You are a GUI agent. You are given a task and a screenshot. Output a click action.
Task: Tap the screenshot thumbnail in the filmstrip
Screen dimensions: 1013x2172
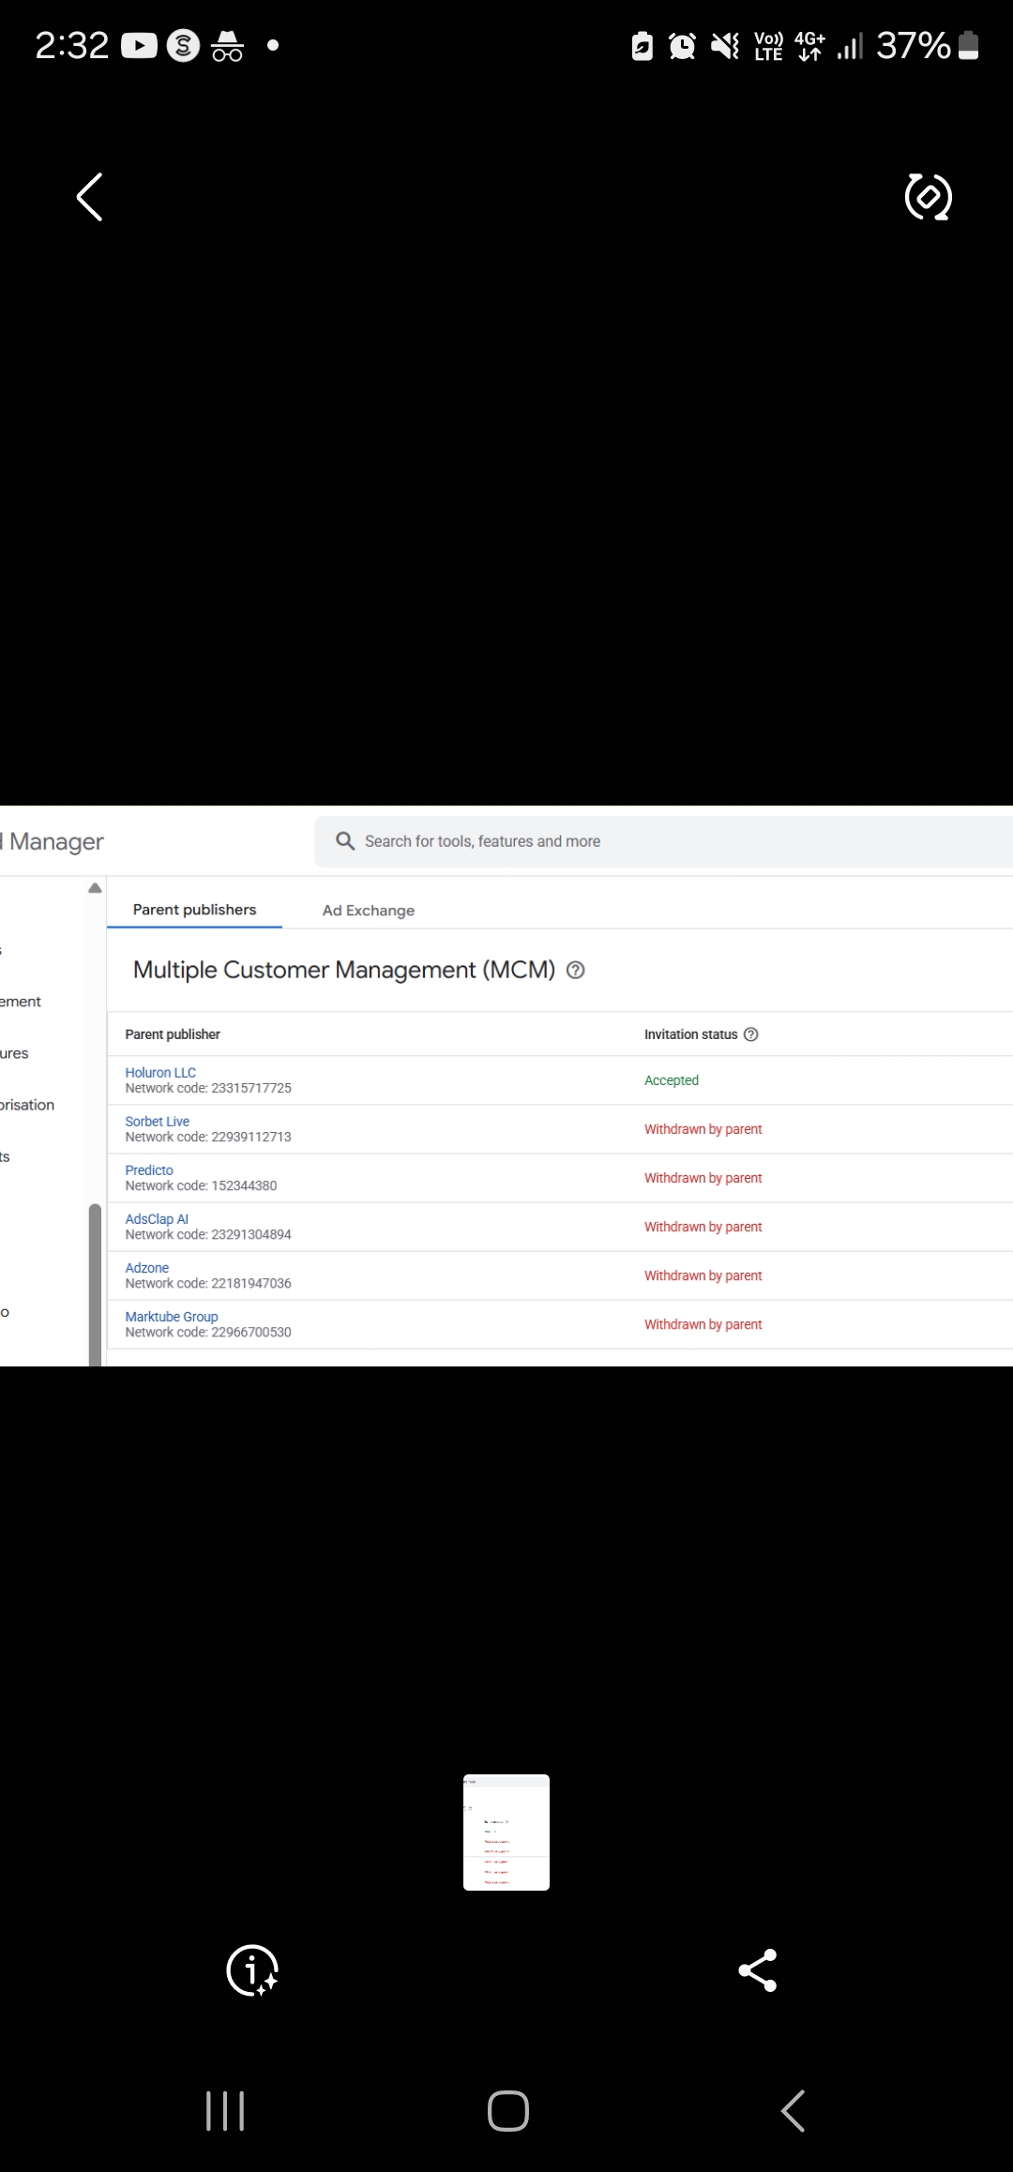pos(506,1832)
